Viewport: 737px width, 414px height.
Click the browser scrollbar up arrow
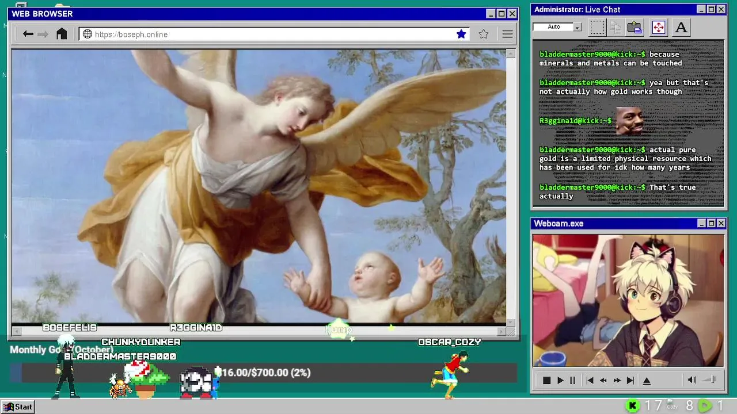[510, 53]
